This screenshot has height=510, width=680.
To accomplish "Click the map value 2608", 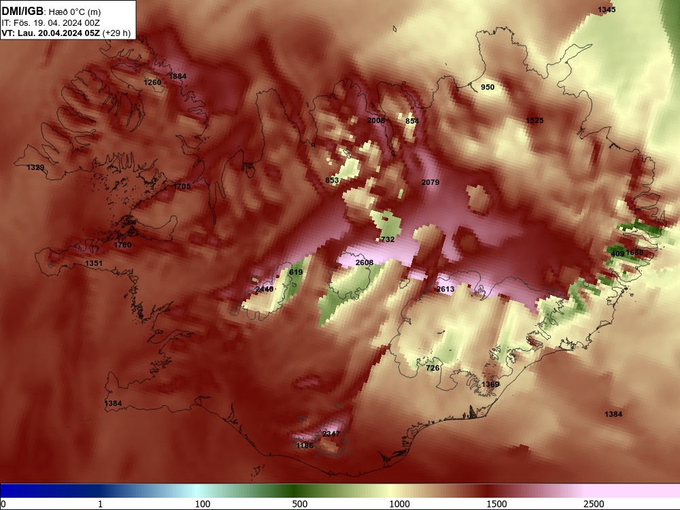I will [x=364, y=262].
